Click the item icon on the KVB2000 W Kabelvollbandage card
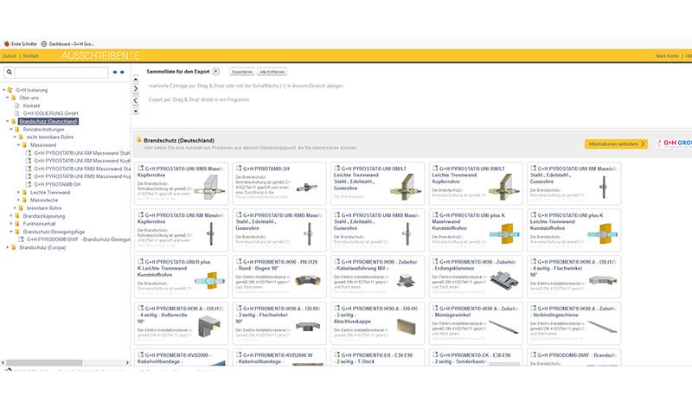This screenshot has width=692, height=408. [x=239, y=354]
